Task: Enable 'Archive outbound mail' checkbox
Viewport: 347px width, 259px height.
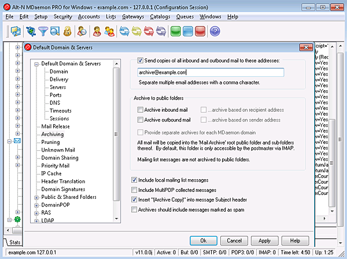Action: click(x=140, y=120)
